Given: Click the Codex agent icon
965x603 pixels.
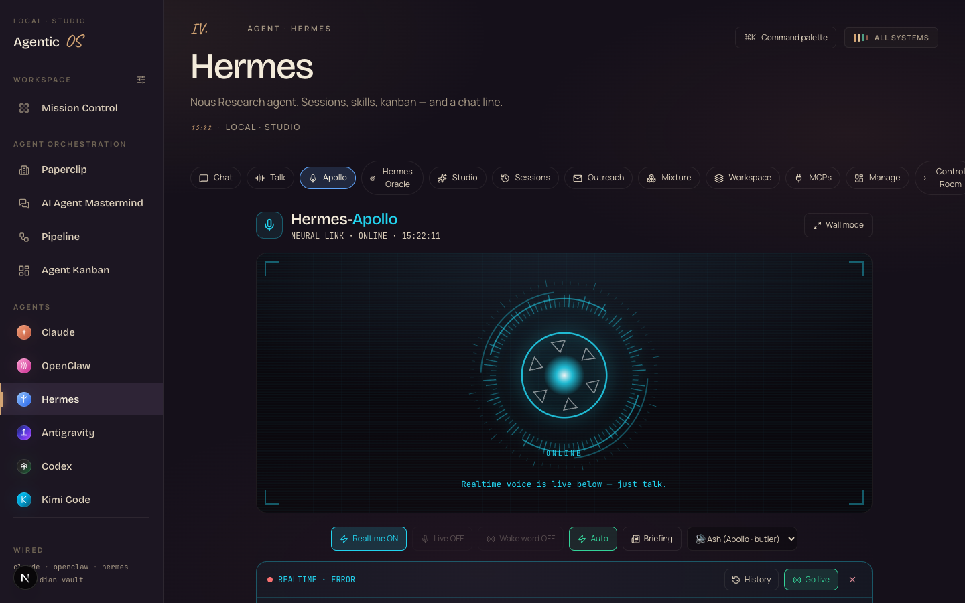Looking at the screenshot, I should 24,466.
